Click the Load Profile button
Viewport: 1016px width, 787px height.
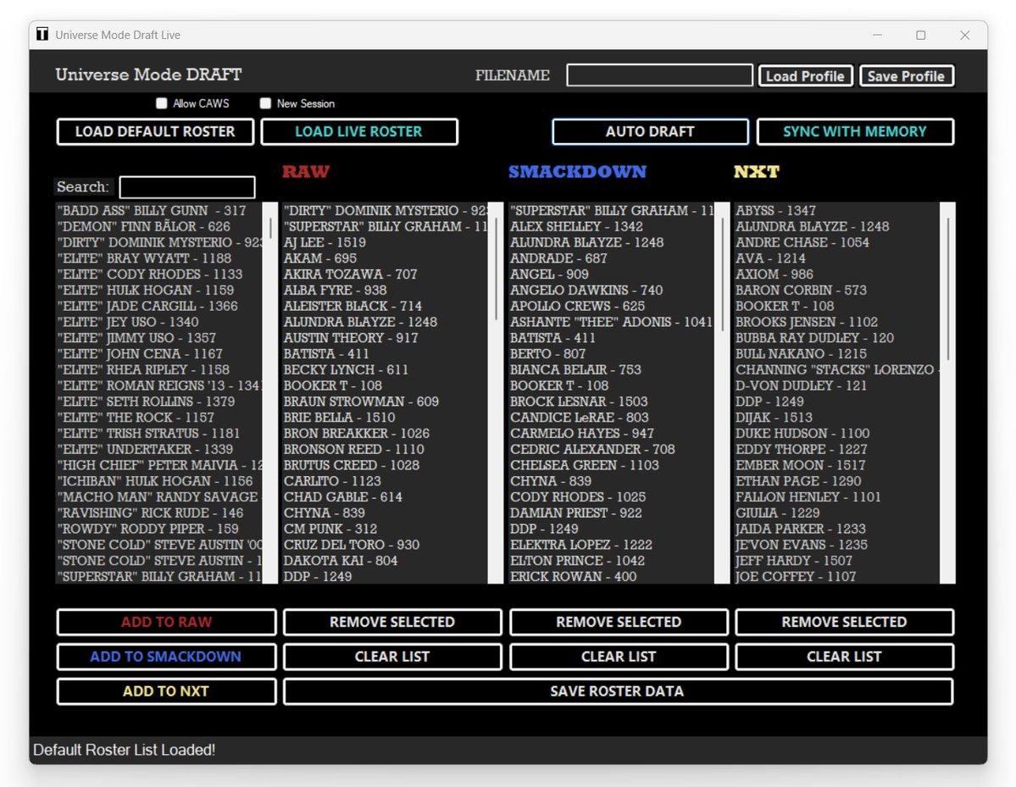pos(805,75)
